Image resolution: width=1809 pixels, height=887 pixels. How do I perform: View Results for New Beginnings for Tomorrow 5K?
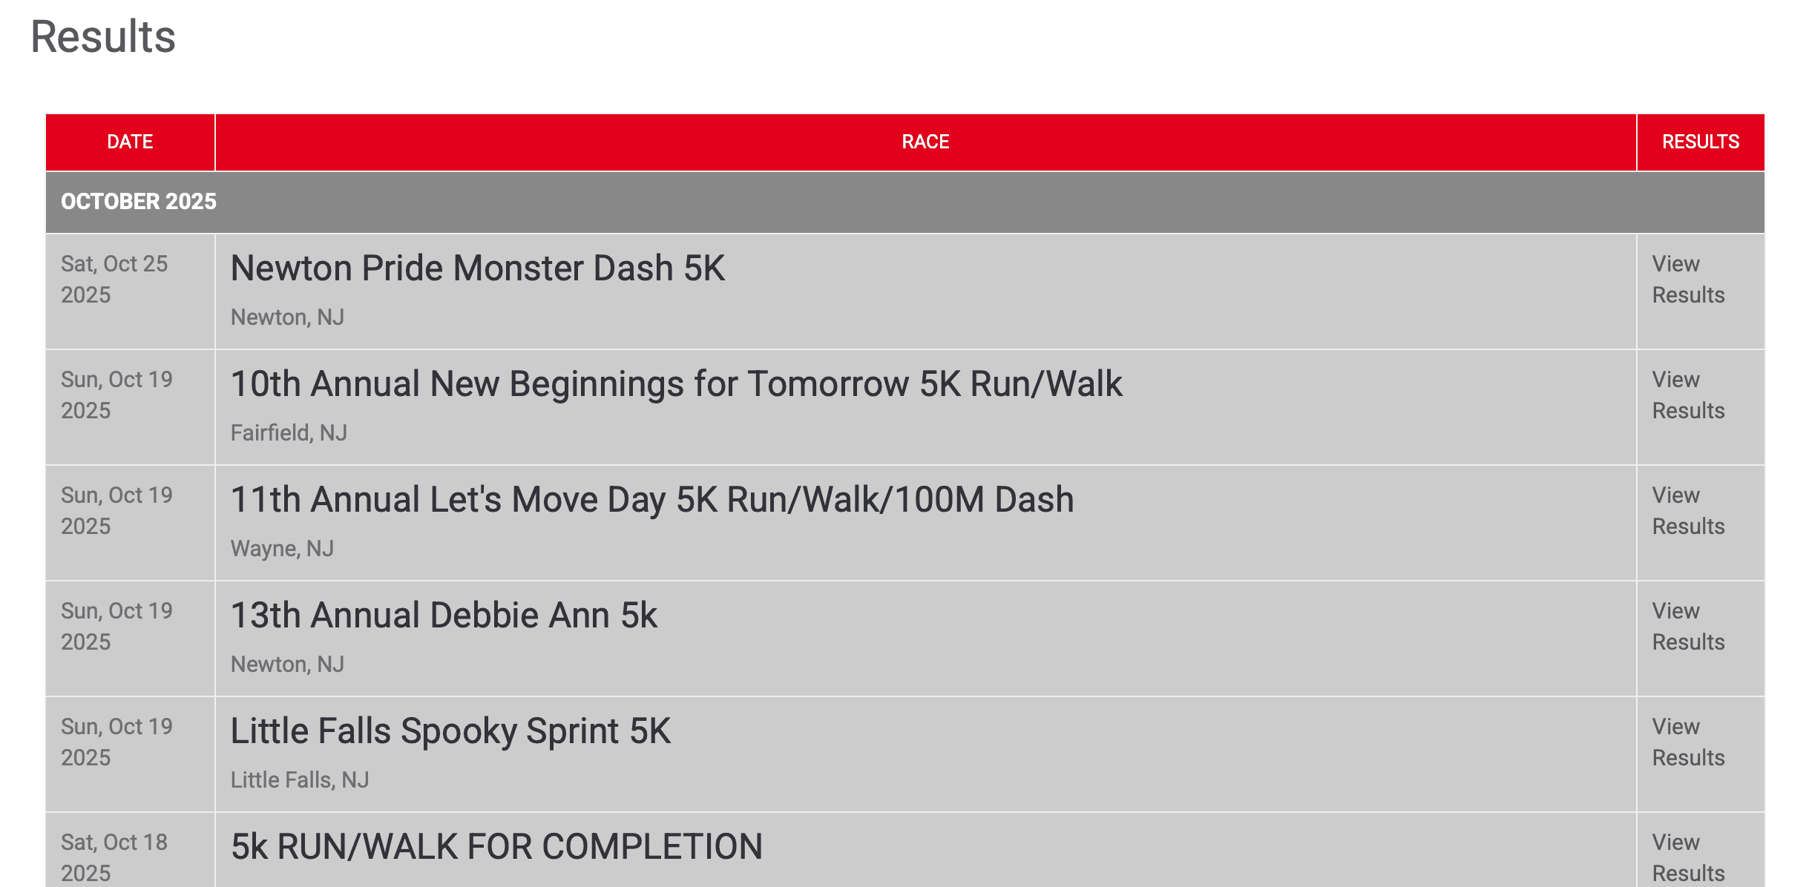tap(1687, 395)
